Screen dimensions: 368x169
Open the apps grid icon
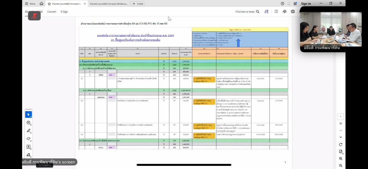pyautogui.click(x=295, y=3)
